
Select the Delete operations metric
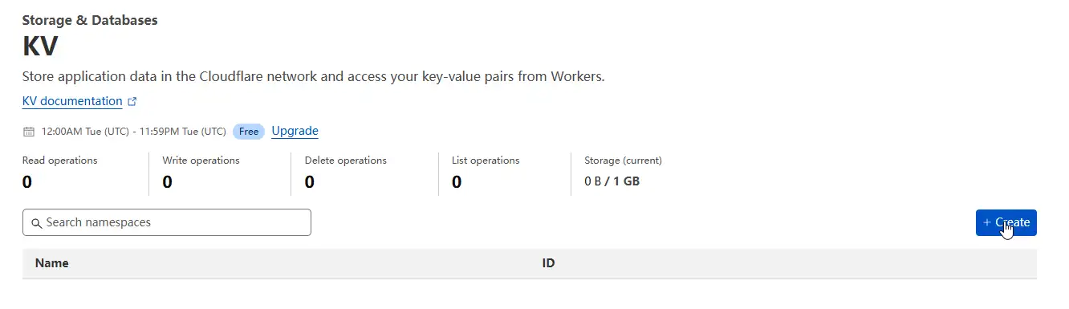346,172
